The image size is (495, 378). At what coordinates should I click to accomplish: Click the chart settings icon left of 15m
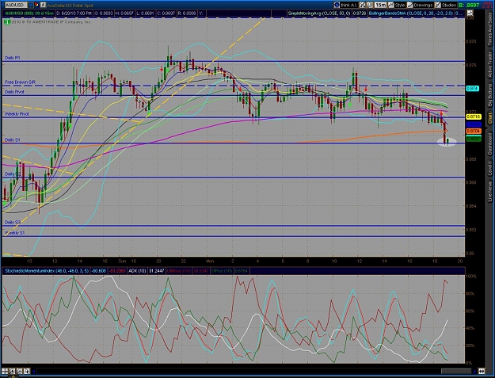pos(370,5)
